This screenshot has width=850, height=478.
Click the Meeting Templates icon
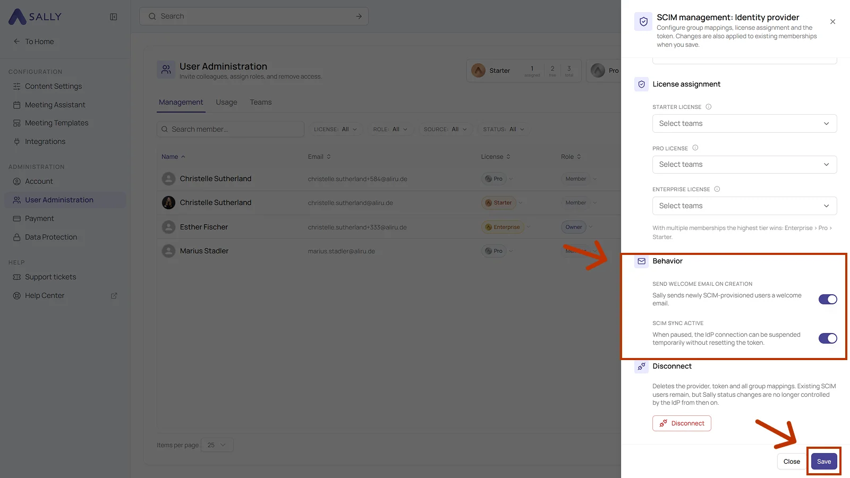[x=16, y=123]
